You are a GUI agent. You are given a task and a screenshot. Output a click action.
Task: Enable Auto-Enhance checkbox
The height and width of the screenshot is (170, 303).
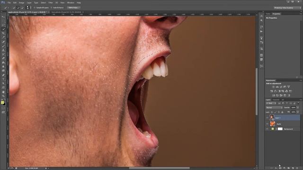pos(52,8)
